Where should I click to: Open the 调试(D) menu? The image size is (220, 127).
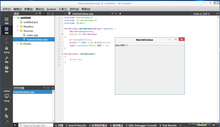click(40, 9)
